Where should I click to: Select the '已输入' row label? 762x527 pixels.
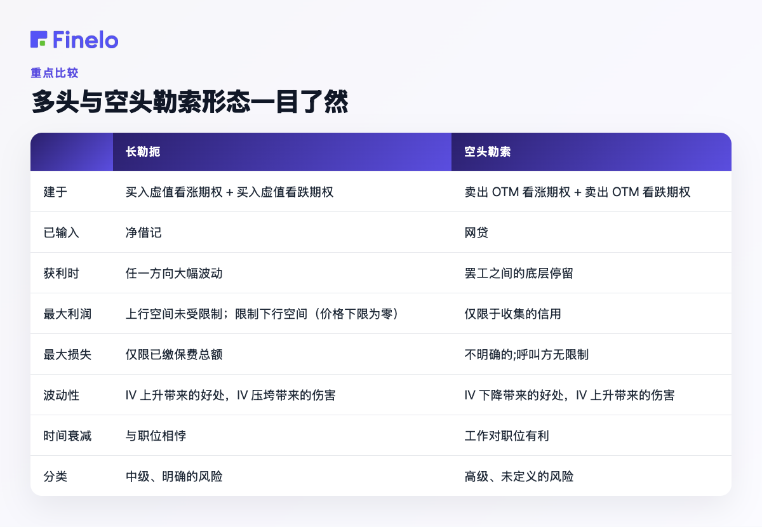[61, 232]
